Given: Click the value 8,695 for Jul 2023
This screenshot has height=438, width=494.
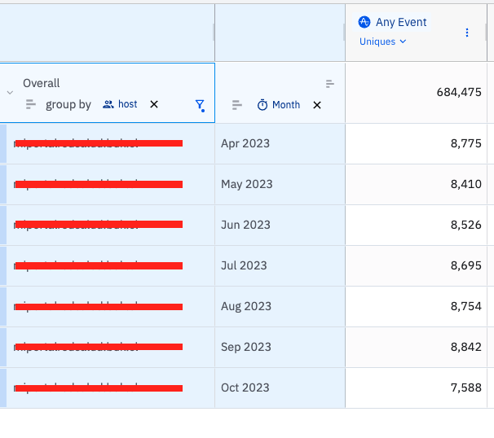Looking at the screenshot, I should pyautogui.click(x=465, y=265).
